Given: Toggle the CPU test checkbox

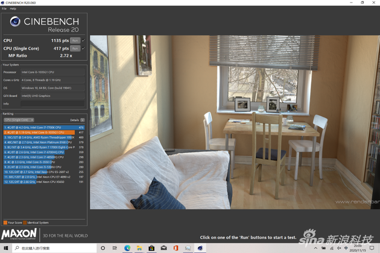Looking at the screenshot, I should 83,40.
